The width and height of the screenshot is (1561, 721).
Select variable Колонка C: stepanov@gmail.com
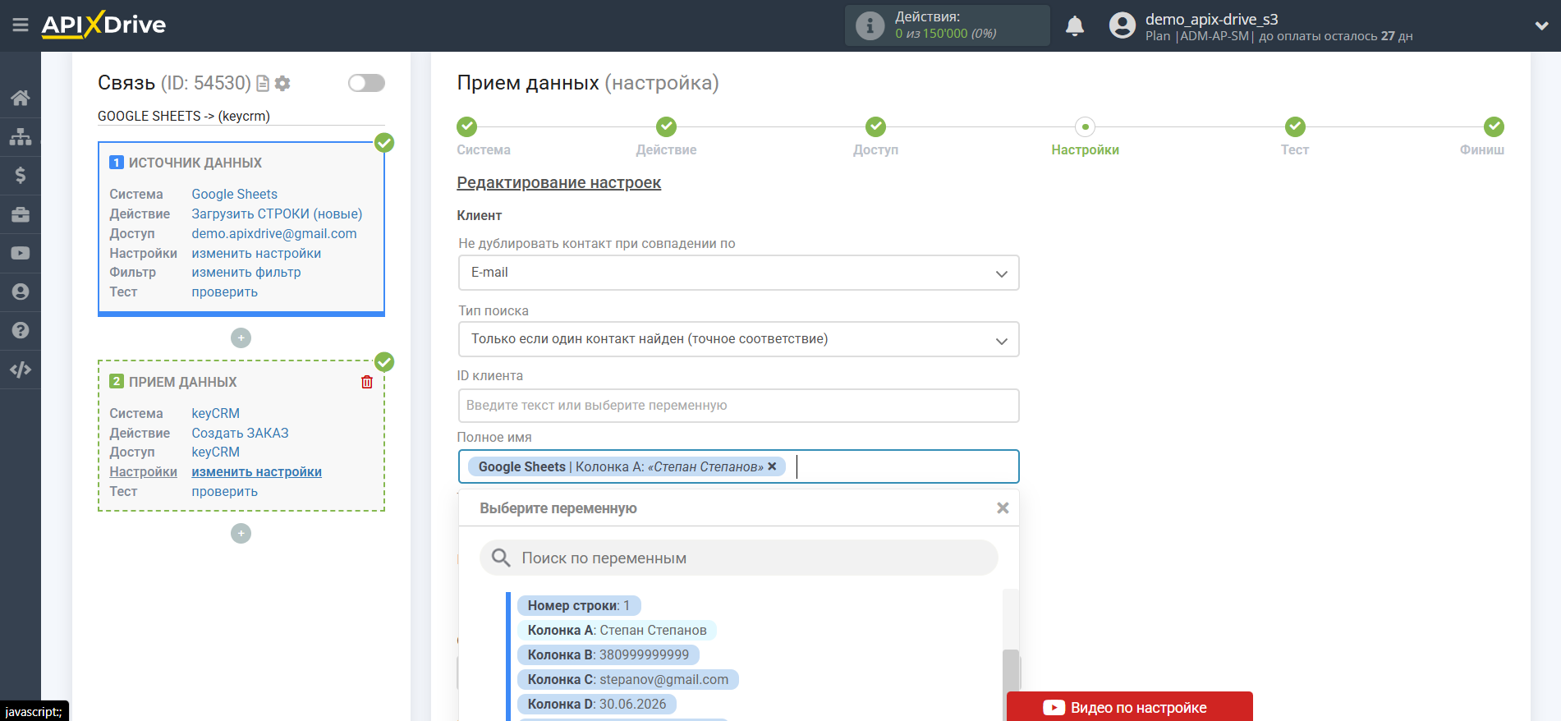[x=627, y=680]
